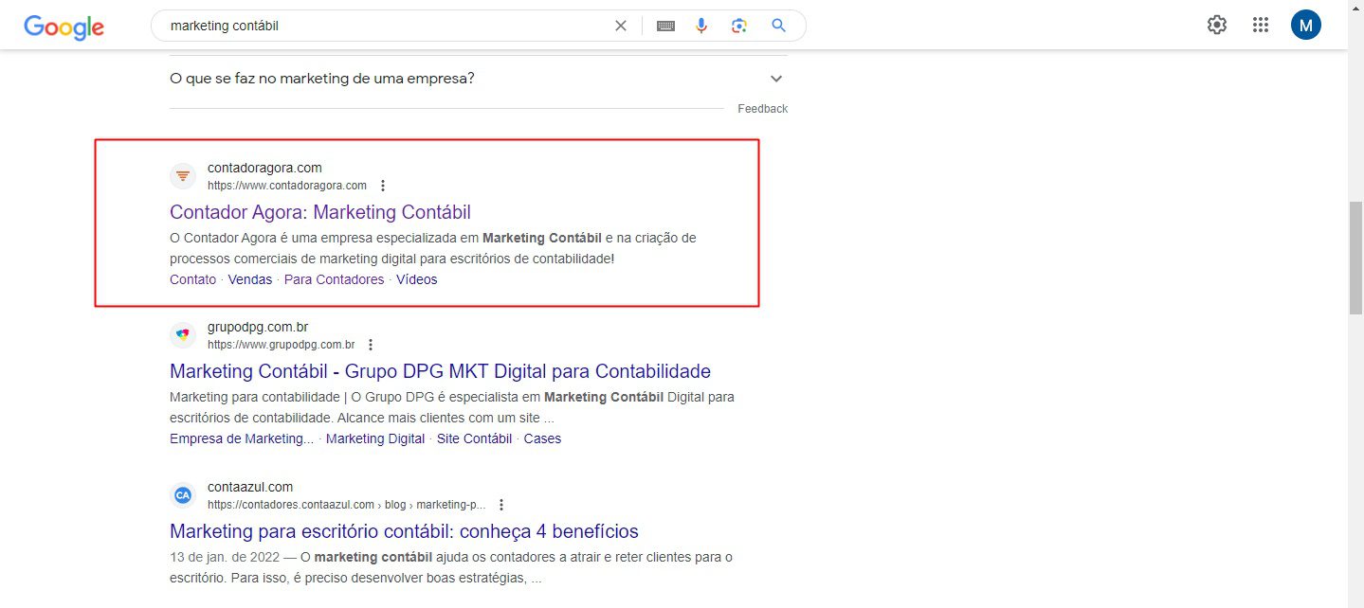Viewport: 1364px width, 608px height.
Task: Start voice search with the microphone icon
Action: point(701,26)
